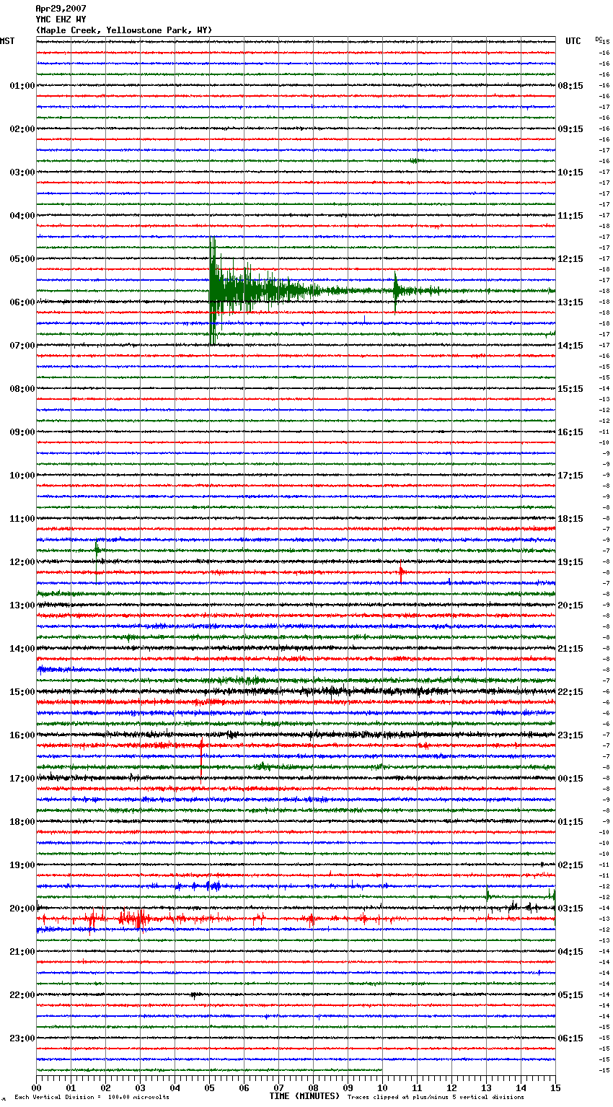Click the "06:15" UTC time label
Viewport: 613px width, 1107px height.
tap(570, 1038)
